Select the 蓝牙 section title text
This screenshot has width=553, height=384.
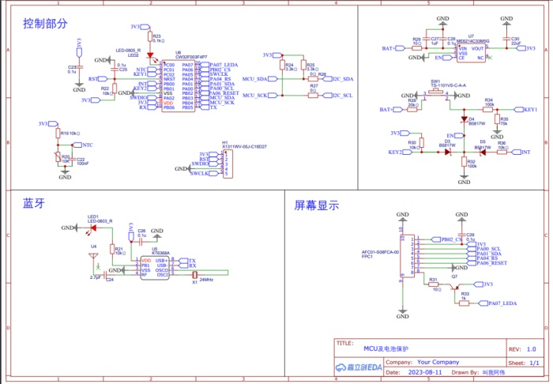coord(34,204)
